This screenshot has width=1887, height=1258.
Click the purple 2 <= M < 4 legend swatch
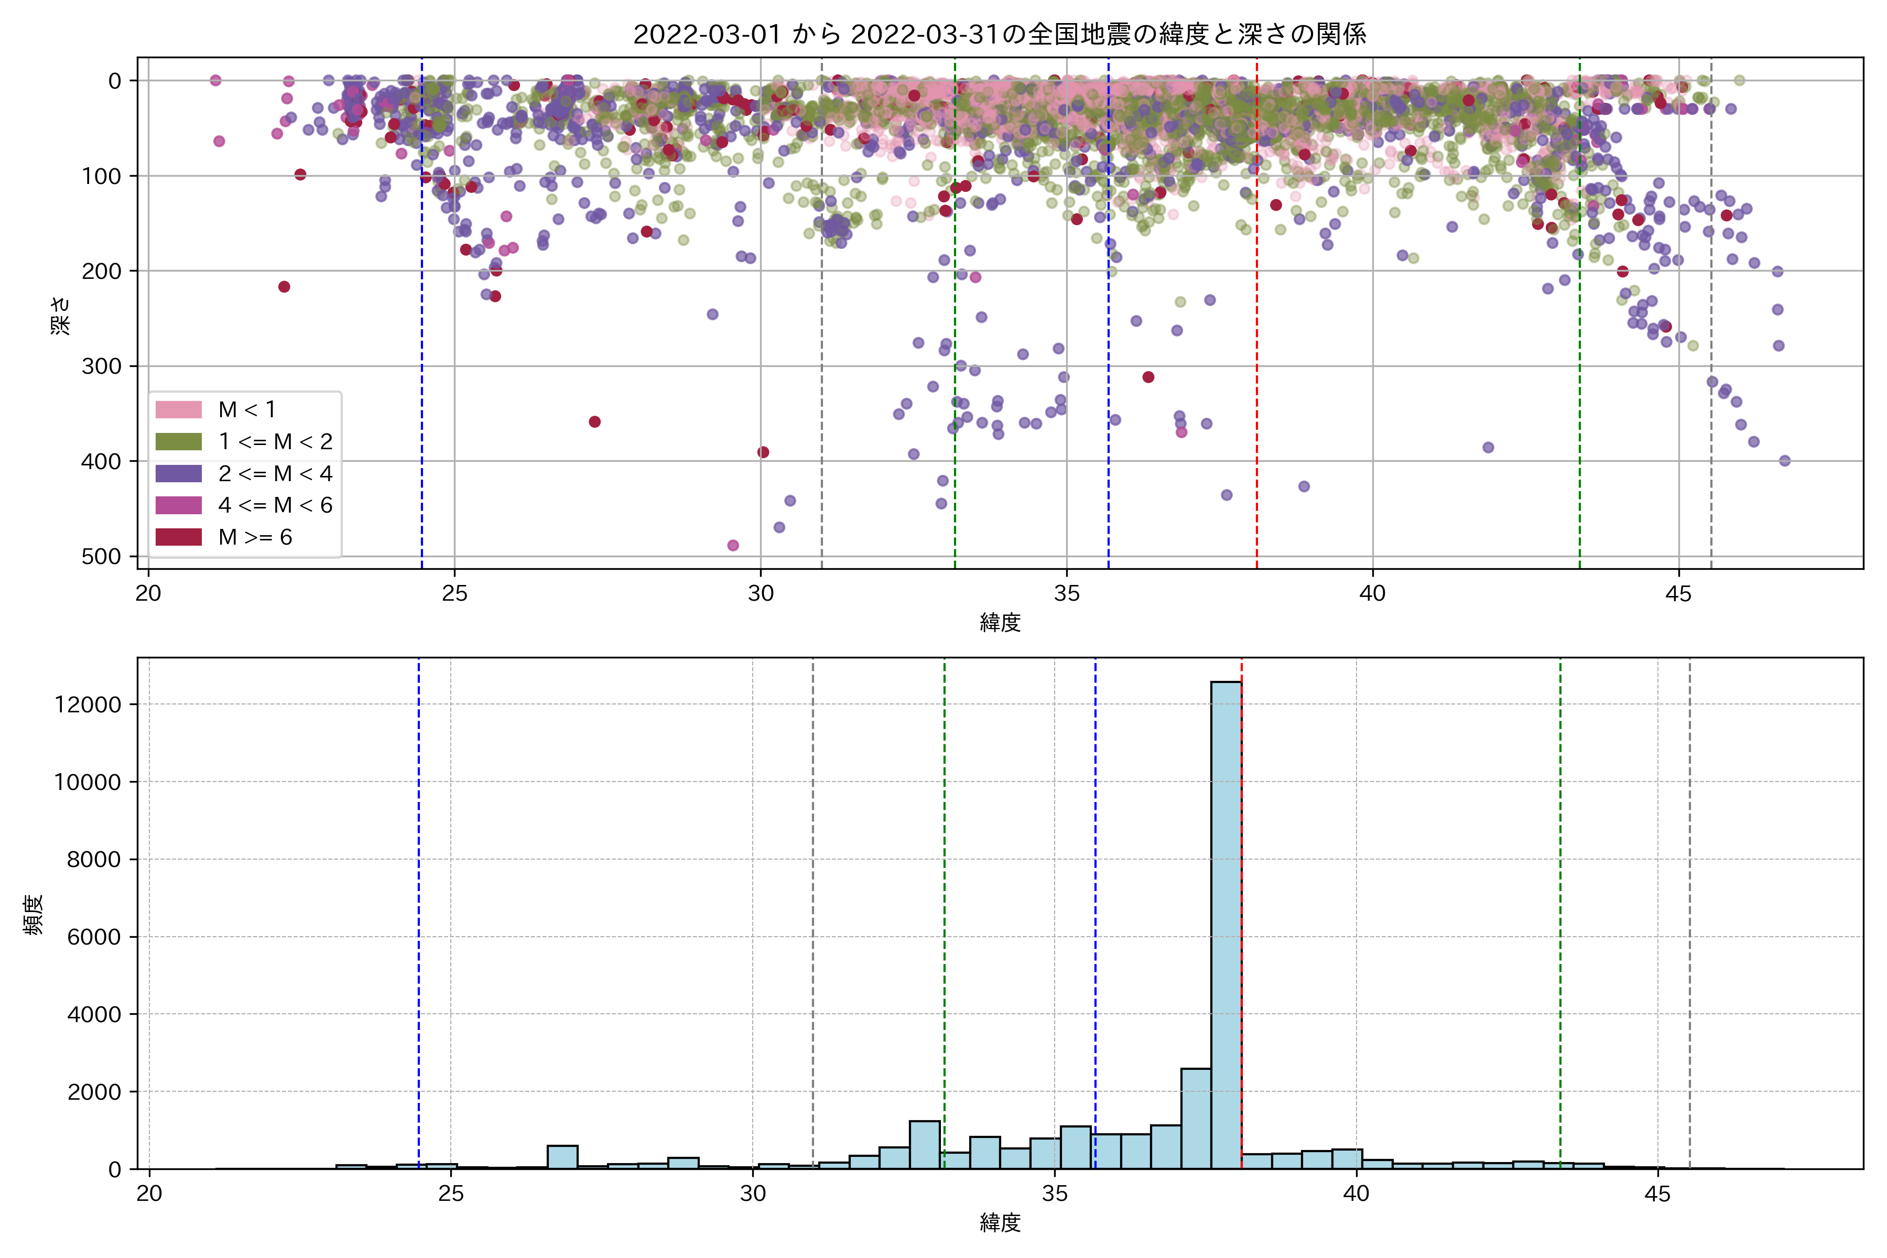point(178,473)
